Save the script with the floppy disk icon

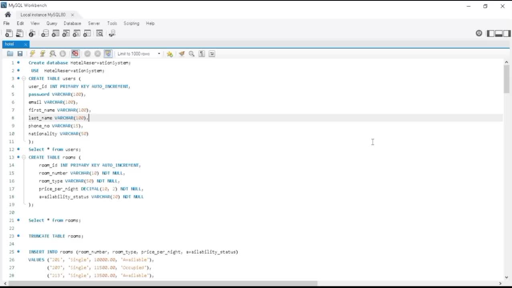(20, 54)
